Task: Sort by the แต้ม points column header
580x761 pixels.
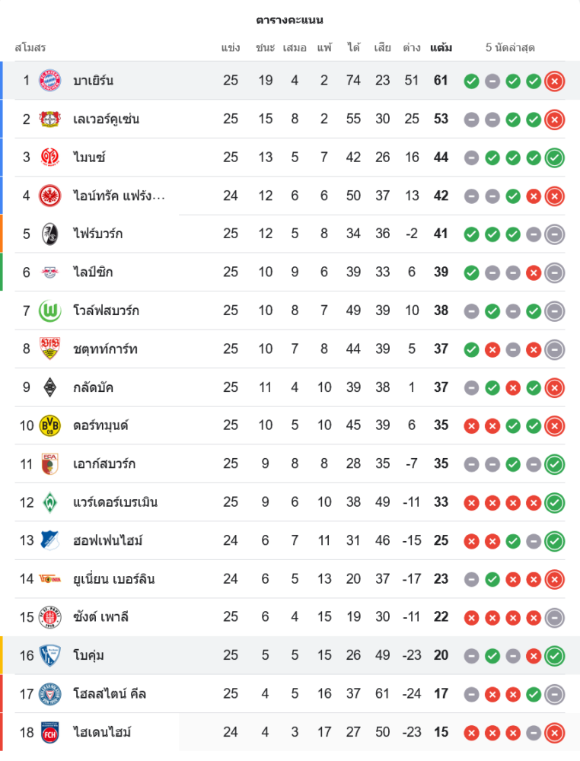Action: point(441,48)
